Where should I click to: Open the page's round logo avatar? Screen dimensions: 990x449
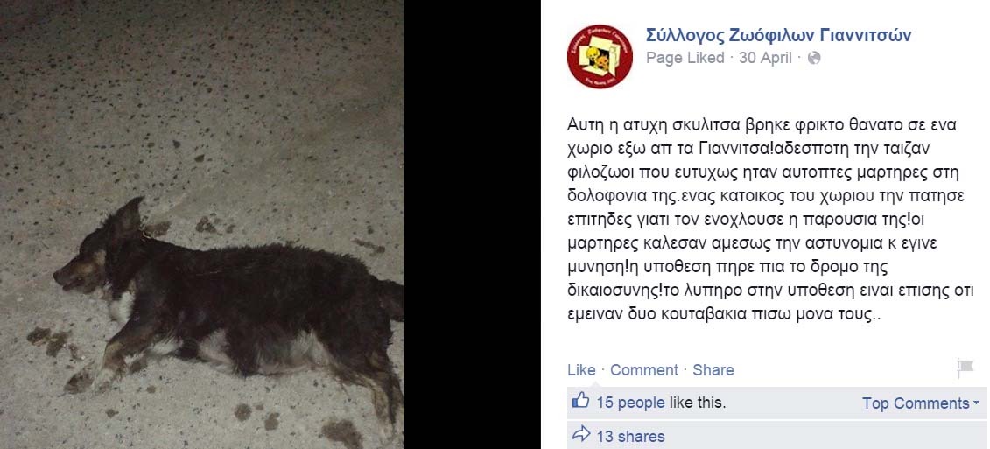tap(600, 56)
